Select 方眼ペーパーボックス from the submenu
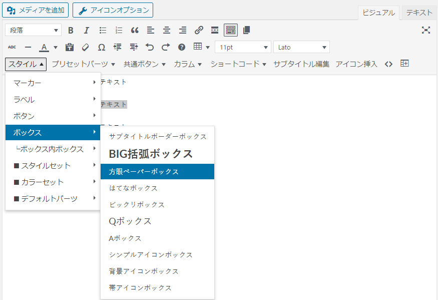438x300 pixels. [157, 171]
